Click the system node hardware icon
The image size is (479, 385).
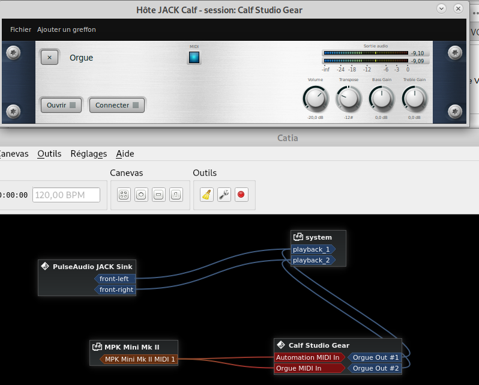click(x=298, y=237)
